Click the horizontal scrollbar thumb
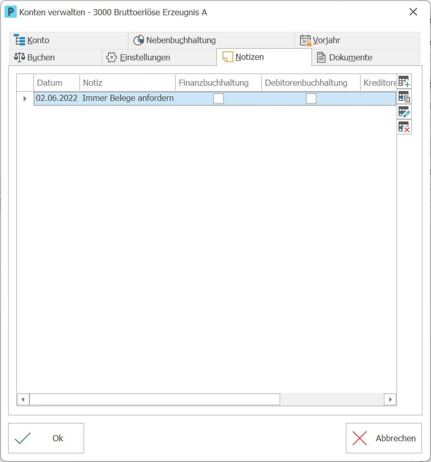The width and height of the screenshot is (431, 462). (x=154, y=400)
